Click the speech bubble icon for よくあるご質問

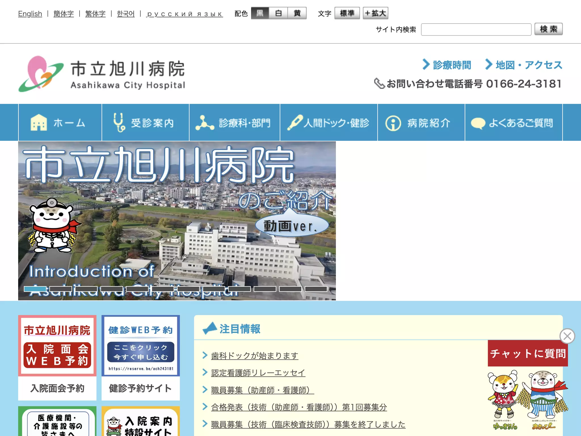(x=478, y=123)
